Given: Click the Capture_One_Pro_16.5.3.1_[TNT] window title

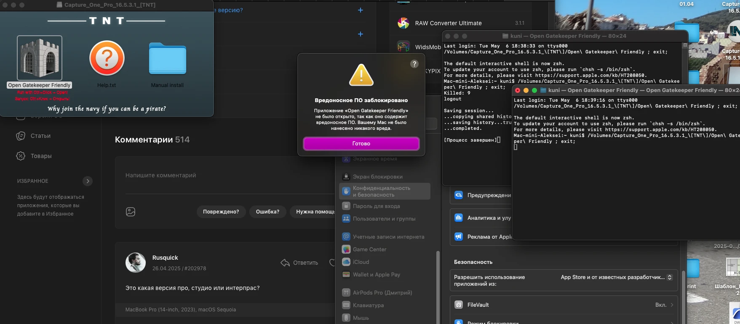Looking at the screenshot, I should coord(110,5).
